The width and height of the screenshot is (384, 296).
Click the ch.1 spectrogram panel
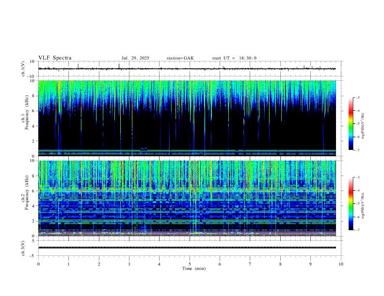(x=187, y=118)
